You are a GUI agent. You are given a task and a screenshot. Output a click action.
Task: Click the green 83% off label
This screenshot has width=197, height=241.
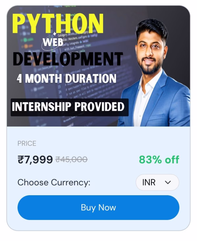tap(159, 160)
